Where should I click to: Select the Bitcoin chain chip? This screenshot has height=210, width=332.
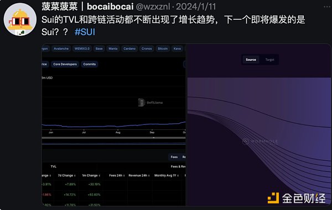[163, 49]
